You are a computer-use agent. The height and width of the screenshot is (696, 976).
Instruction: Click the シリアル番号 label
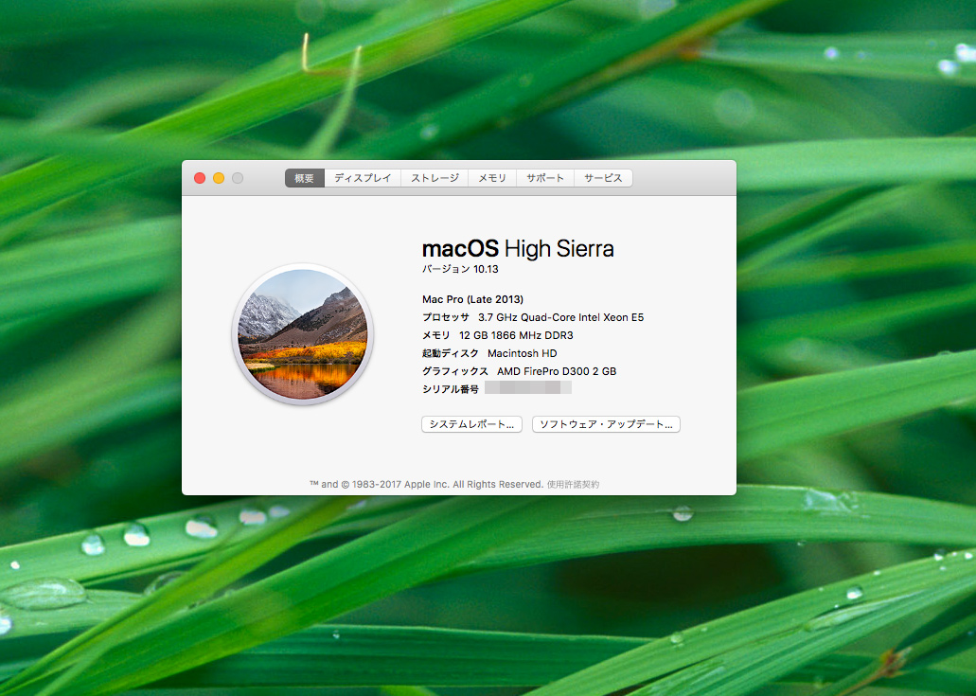450,389
